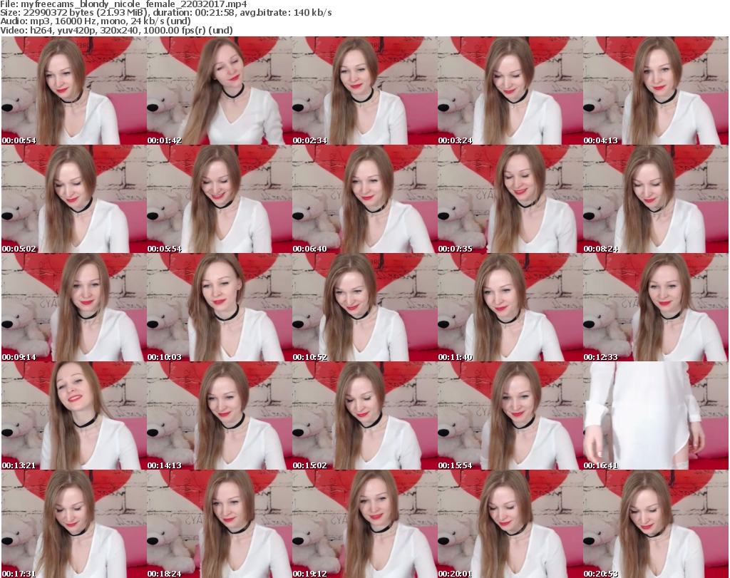730x578 pixels.
Task: Pick the thumbnail frame at 00:19:12
Action: pyautogui.click(x=364, y=524)
